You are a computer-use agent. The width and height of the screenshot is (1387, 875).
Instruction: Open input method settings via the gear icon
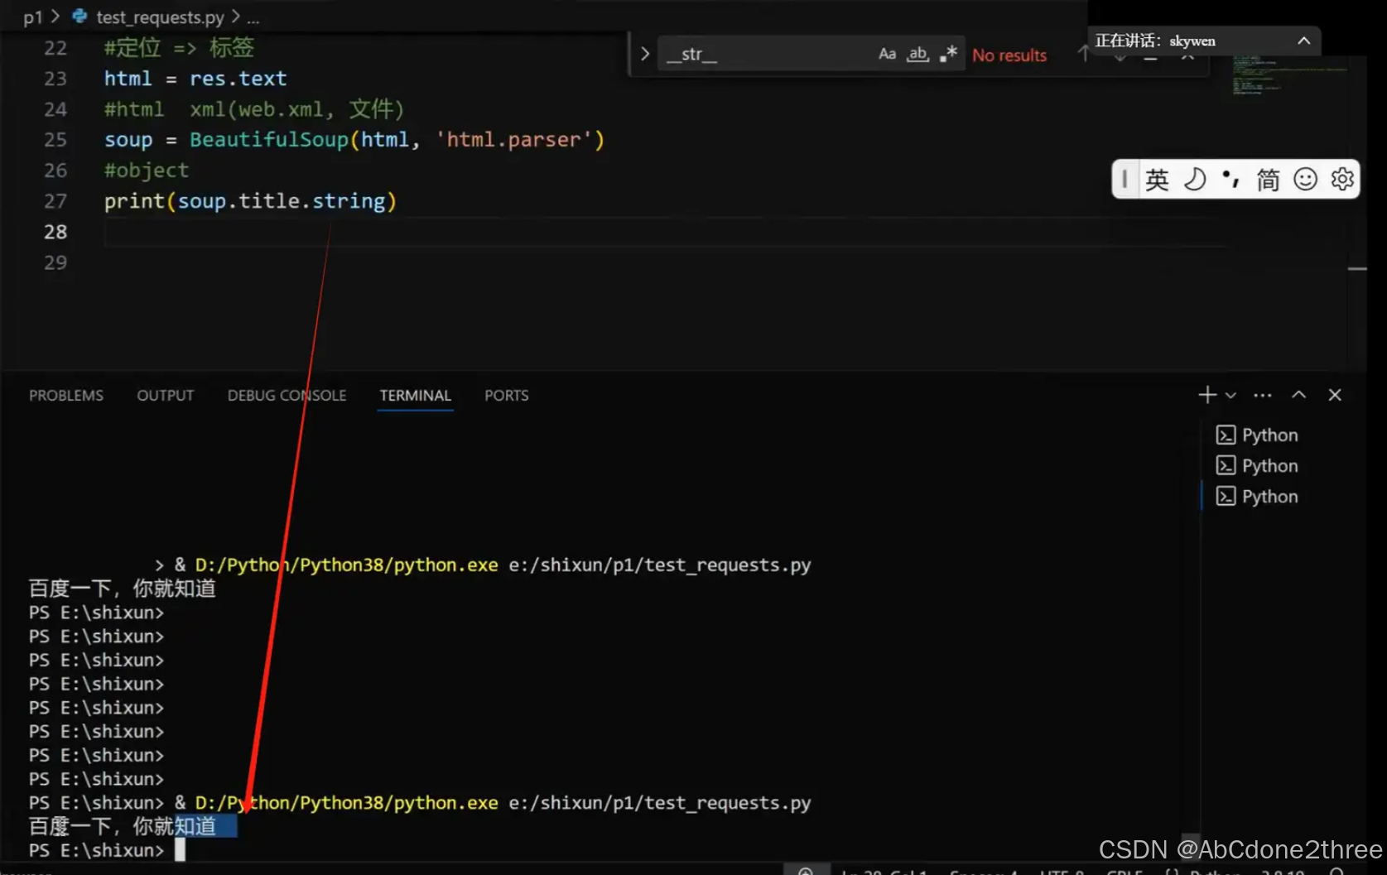point(1343,179)
